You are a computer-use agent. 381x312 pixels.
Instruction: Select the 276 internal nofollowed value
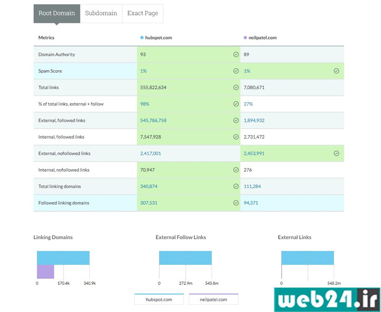pyautogui.click(x=248, y=170)
